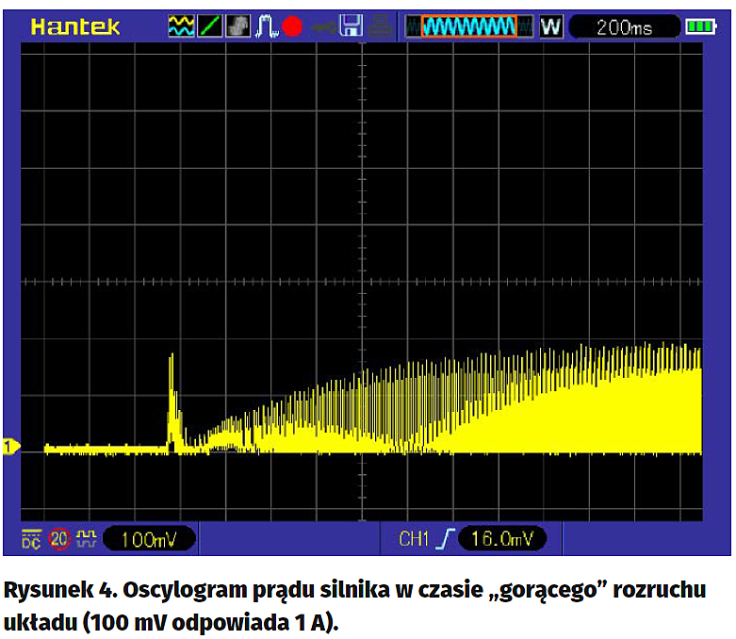Click channel 1 ground level marker

pyautogui.click(x=11, y=447)
